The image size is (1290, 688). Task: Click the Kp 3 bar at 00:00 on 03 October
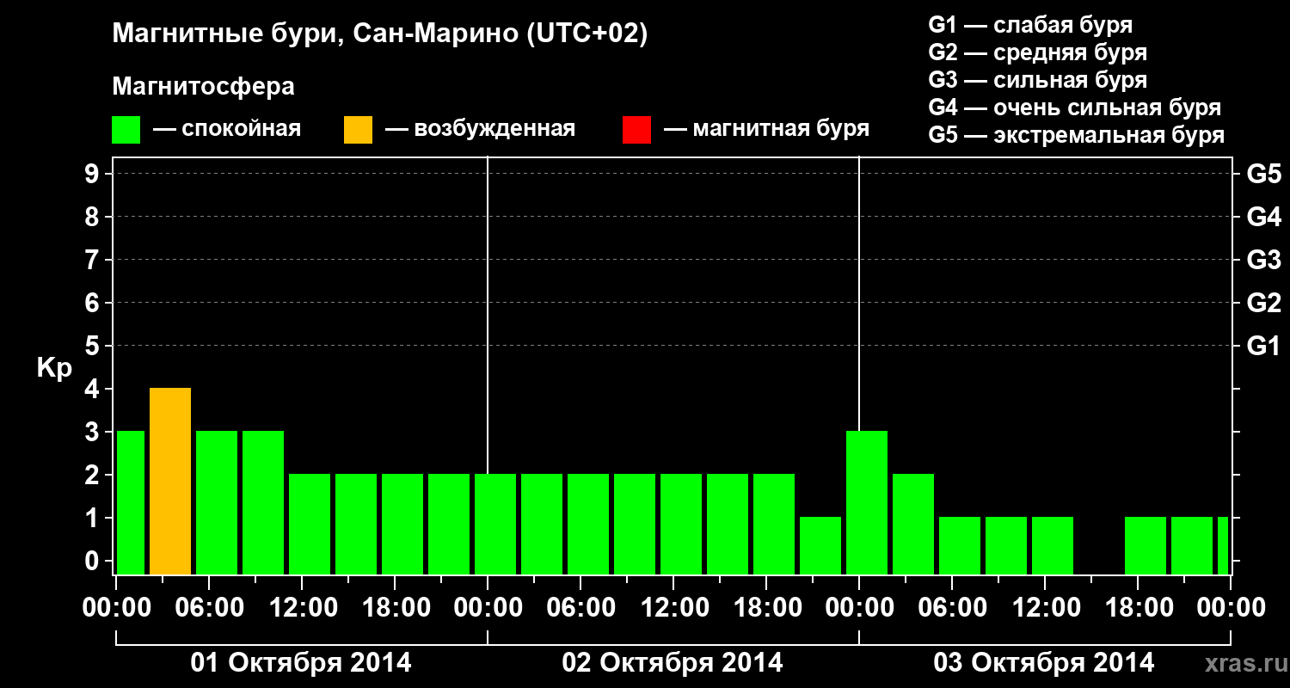point(867,503)
